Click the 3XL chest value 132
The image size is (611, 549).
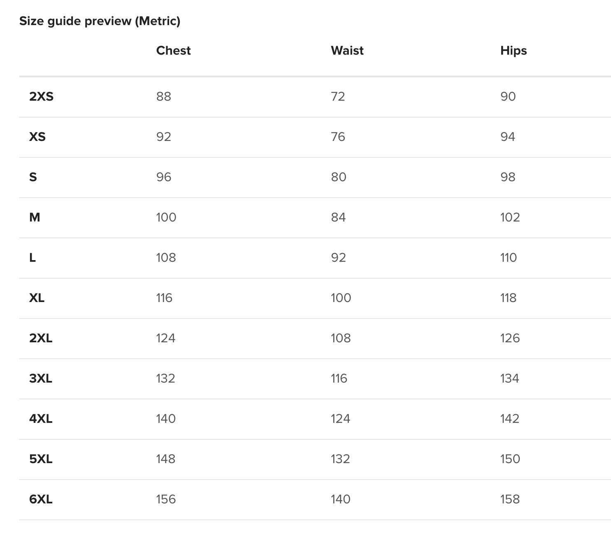(165, 378)
